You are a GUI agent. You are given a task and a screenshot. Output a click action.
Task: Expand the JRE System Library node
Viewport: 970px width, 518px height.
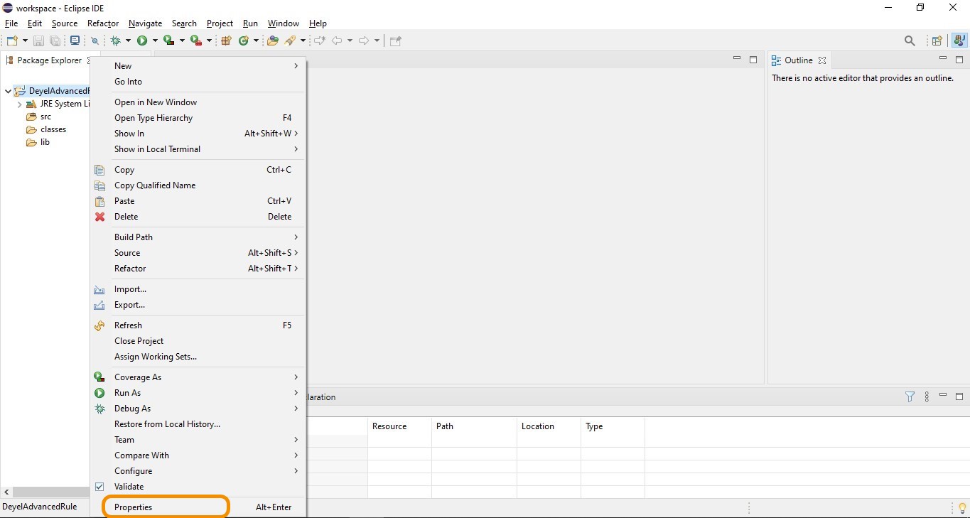pos(20,104)
